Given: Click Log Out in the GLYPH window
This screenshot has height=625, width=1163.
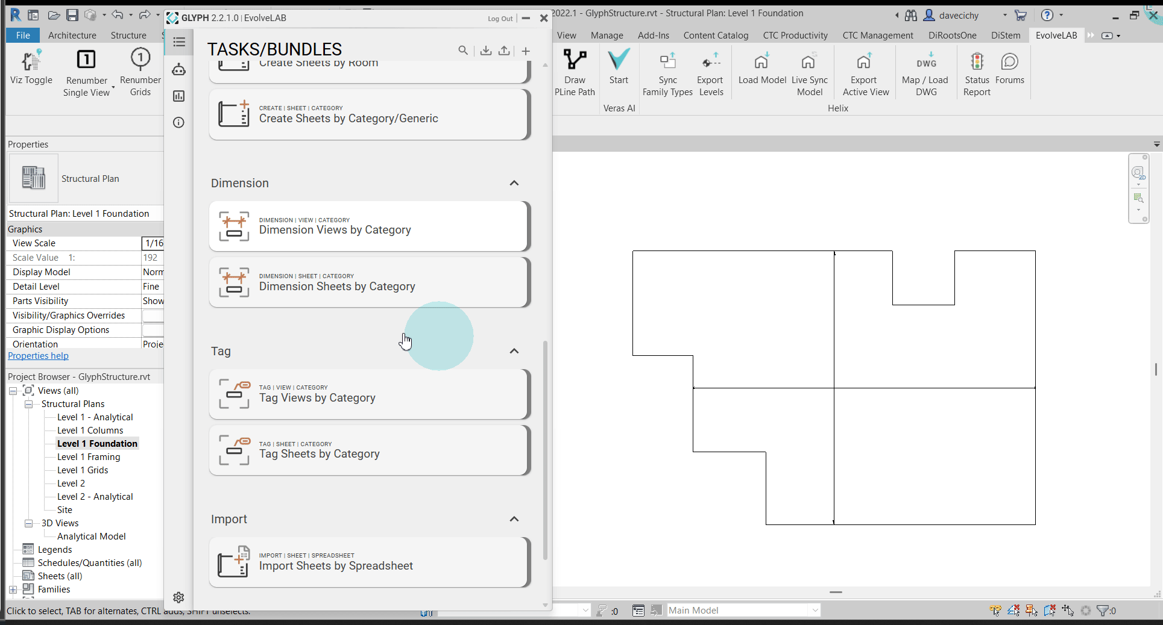Looking at the screenshot, I should (x=500, y=18).
